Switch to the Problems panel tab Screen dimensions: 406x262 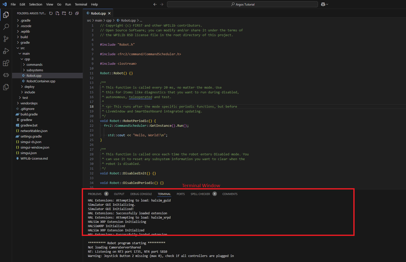(95, 194)
